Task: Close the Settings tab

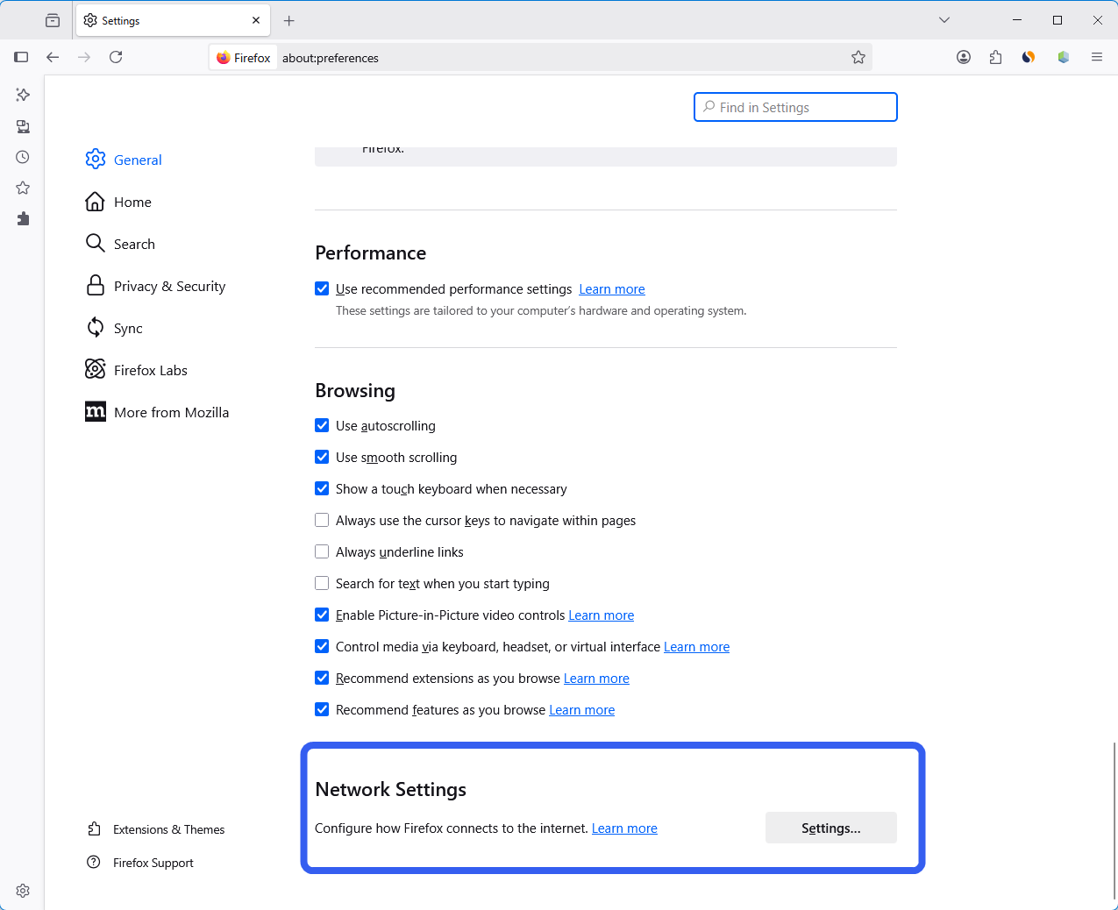Action: tap(256, 20)
